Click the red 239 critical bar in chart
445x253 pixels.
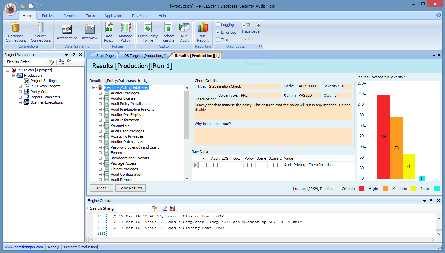[x=383, y=137]
